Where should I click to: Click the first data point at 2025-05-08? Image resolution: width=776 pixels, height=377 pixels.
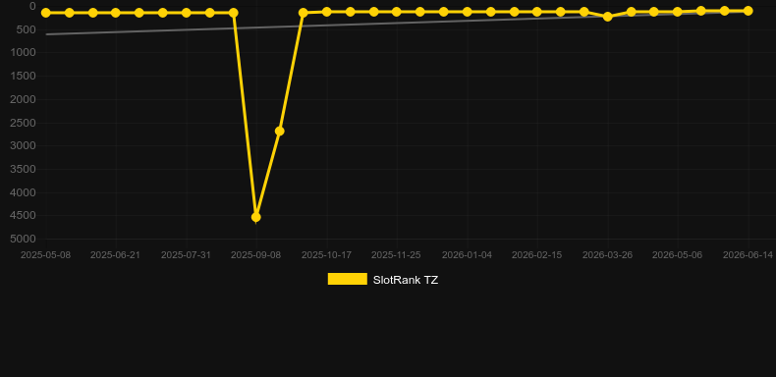[46, 13]
